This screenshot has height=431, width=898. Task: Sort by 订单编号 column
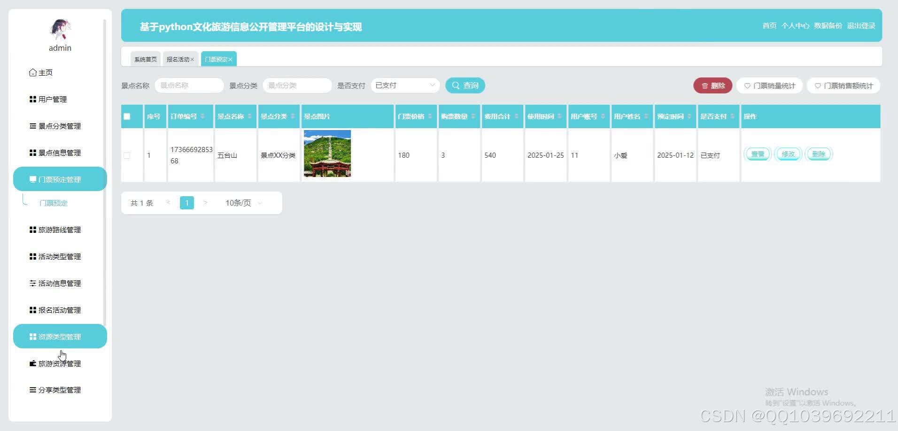202,116
